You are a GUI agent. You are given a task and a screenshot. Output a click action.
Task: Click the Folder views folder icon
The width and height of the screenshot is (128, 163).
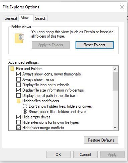tap(19, 38)
